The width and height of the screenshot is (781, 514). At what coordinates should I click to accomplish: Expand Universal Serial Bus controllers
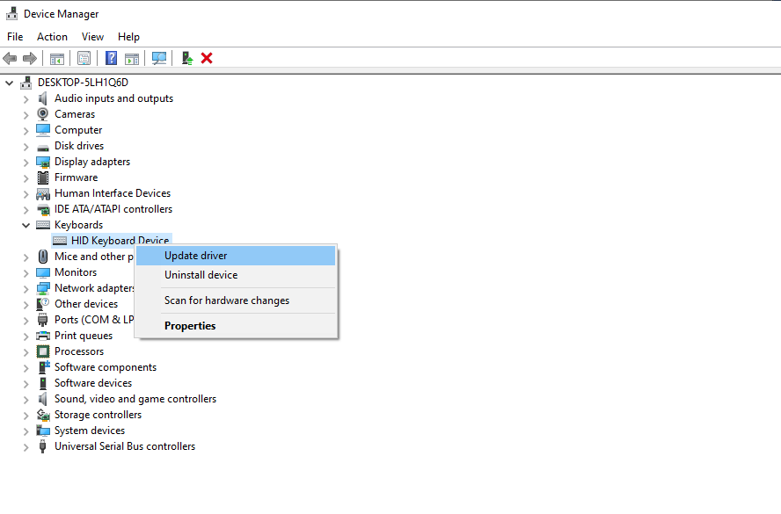pos(26,446)
